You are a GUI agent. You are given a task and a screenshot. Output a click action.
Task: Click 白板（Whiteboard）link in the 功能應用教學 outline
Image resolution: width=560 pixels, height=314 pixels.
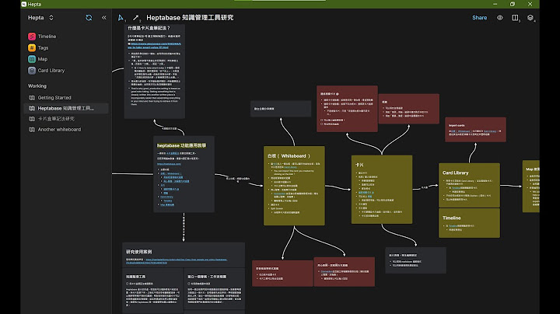170,173
